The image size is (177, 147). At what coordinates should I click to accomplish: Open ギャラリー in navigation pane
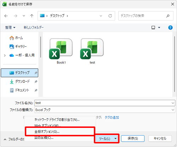18,46
